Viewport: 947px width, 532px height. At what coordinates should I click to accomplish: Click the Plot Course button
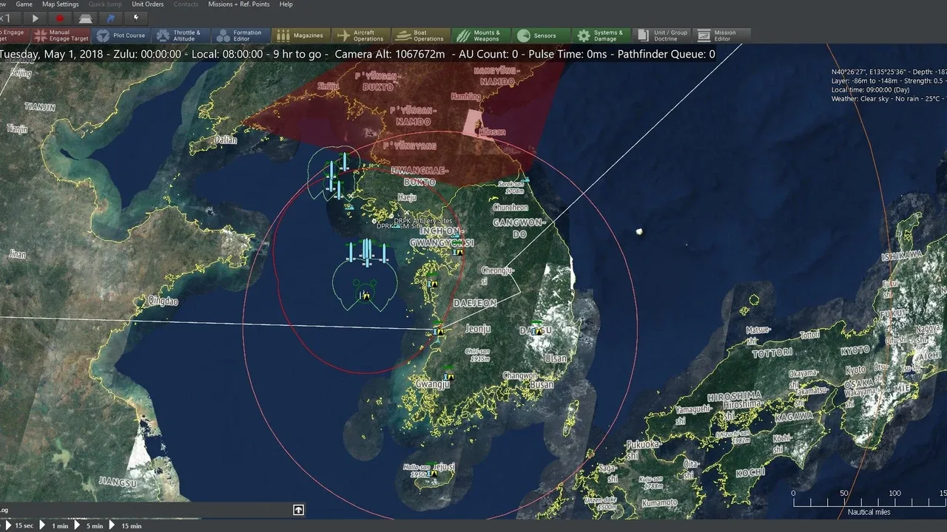pos(121,35)
